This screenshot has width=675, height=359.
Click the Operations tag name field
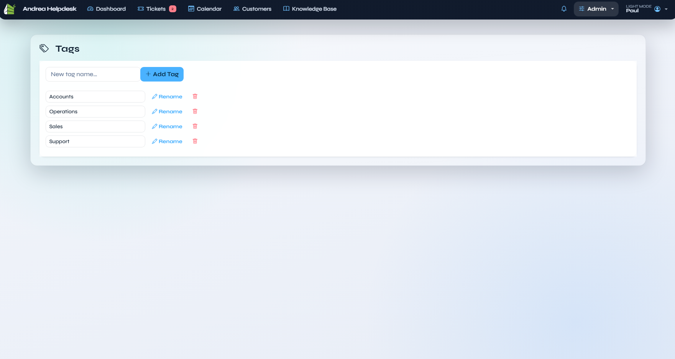click(95, 111)
